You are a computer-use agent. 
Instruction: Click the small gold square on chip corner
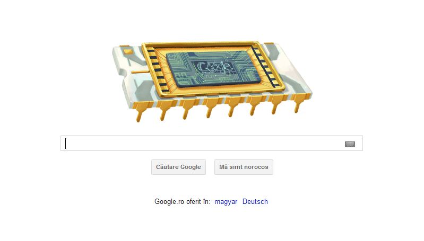click(x=127, y=51)
